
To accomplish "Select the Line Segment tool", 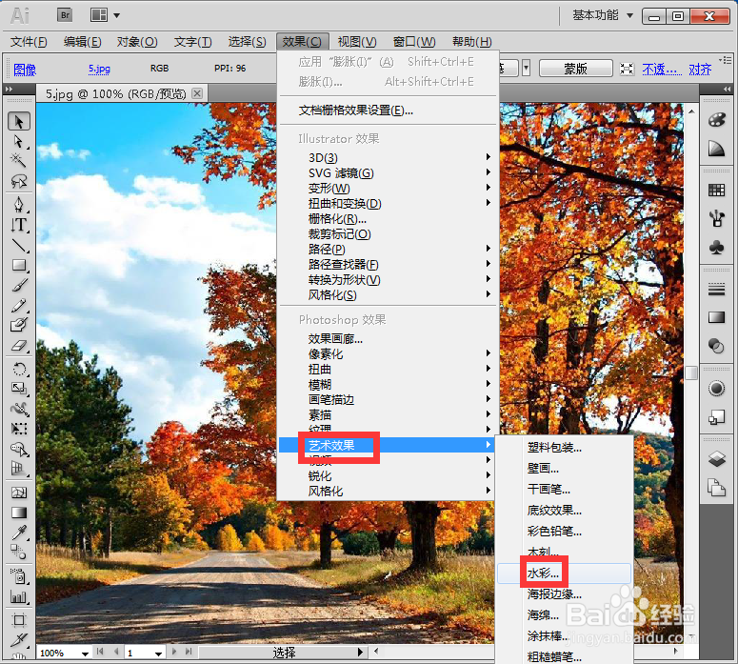I will click(19, 245).
